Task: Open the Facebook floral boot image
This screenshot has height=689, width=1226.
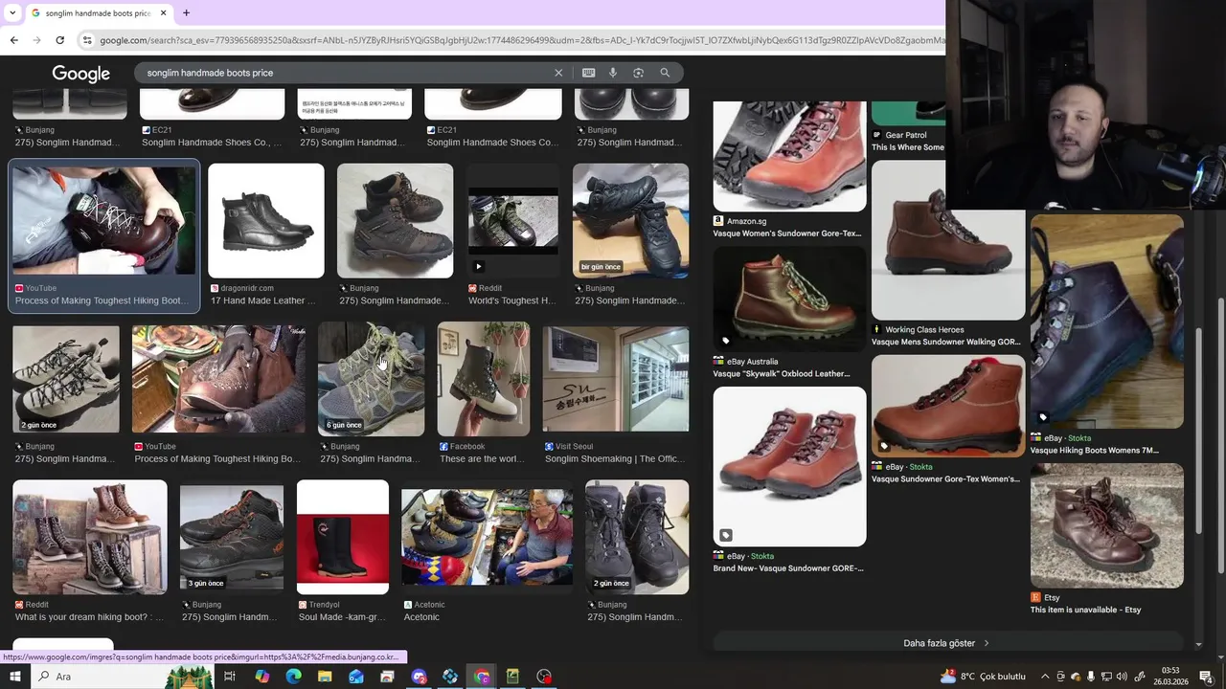Action: click(484, 379)
